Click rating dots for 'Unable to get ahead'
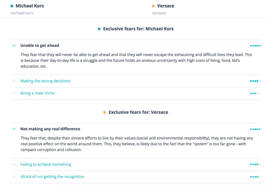The image size is (270, 186). click(x=255, y=46)
